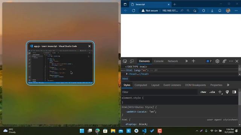
Task: Select the html lang="en" DOM line
Action: click(137, 70)
